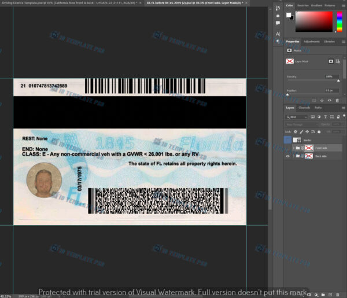Click the Density slider handle
This screenshot has height=298, width=347.
coord(338,81)
